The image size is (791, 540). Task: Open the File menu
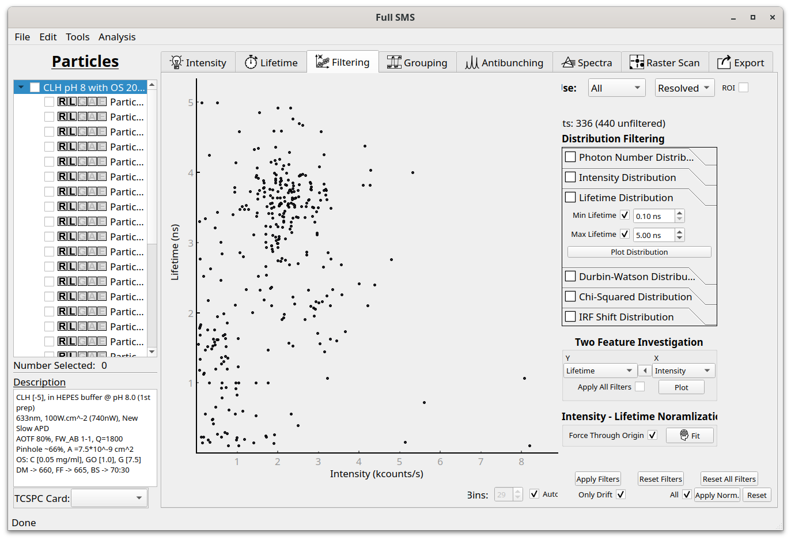[22, 37]
